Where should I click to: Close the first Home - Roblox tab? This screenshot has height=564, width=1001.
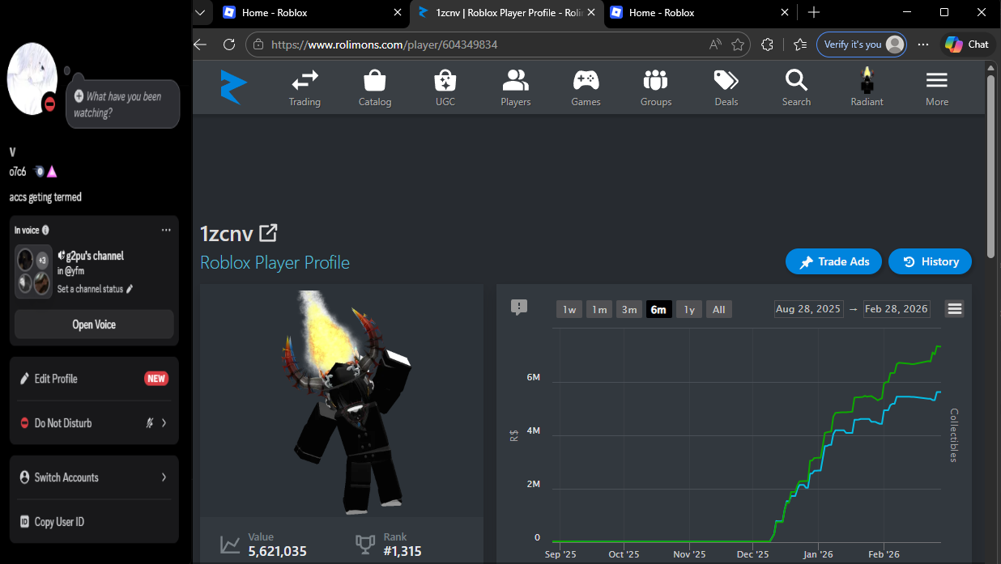[x=397, y=12]
